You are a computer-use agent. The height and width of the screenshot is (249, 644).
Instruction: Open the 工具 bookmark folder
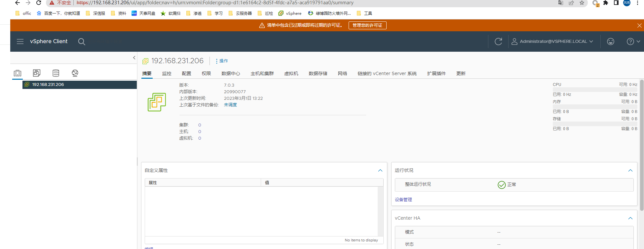click(364, 14)
